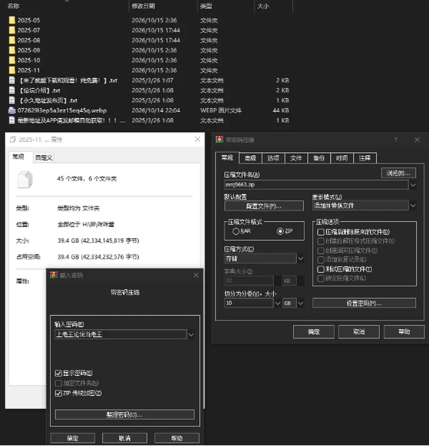Click the 浏览 browse button
The image size is (429, 446).
click(398, 173)
